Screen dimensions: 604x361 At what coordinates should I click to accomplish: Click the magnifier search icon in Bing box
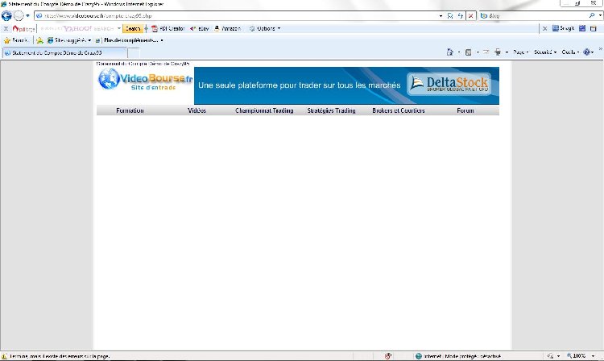592,16
